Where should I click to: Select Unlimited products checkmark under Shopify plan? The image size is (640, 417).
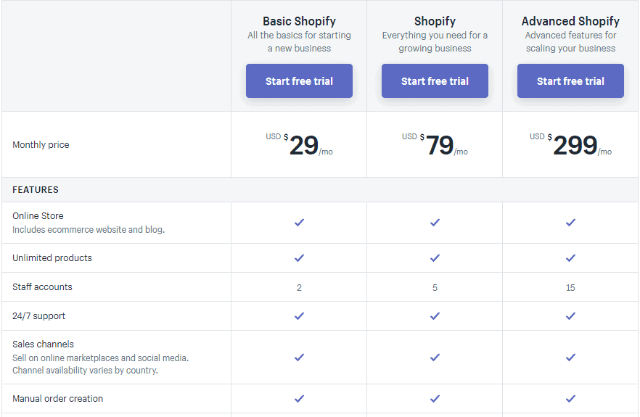click(x=435, y=258)
